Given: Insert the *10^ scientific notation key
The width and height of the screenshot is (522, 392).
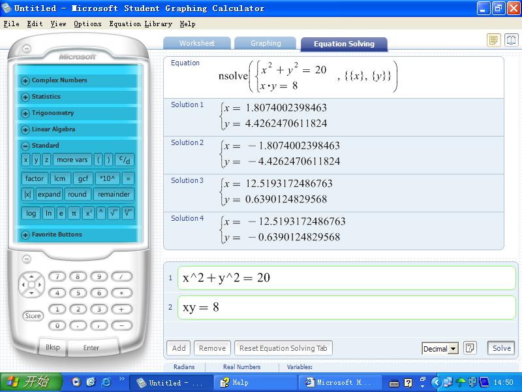Looking at the screenshot, I should point(107,178).
